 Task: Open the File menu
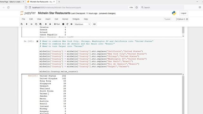pyautogui.click(x=23, y=19)
